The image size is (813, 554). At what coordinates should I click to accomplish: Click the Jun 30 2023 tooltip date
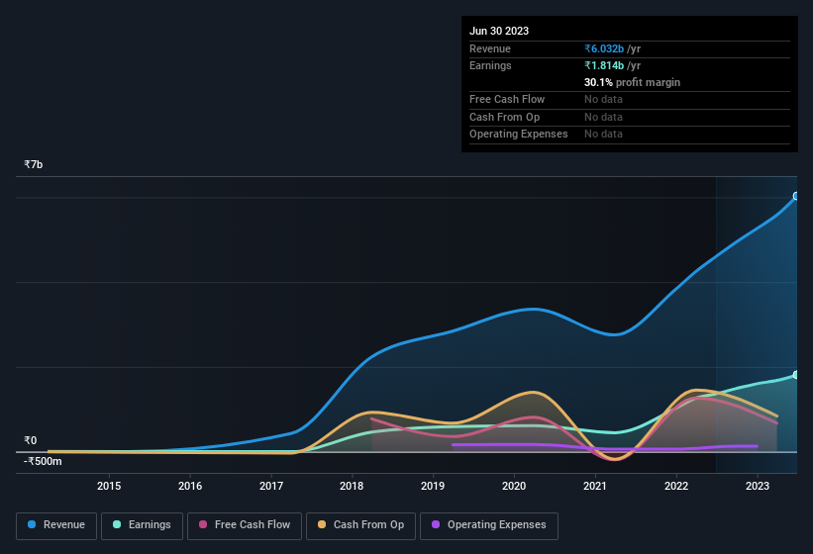pyautogui.click(x=499, y=31)
